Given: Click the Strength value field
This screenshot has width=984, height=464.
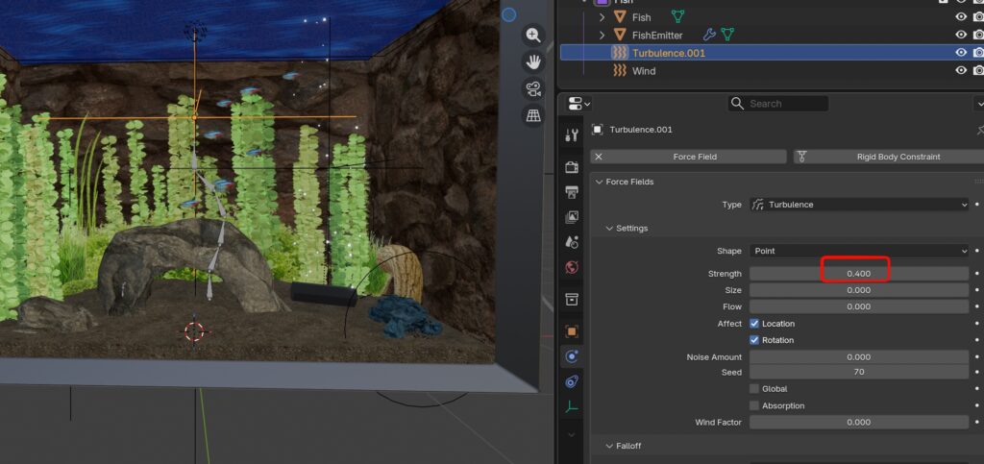Looking at the screenshot, I should click(858, 274).
